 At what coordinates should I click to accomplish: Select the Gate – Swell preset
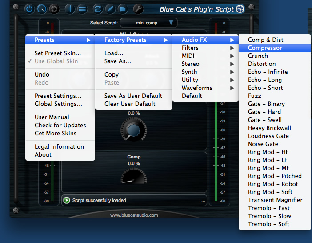275,120
